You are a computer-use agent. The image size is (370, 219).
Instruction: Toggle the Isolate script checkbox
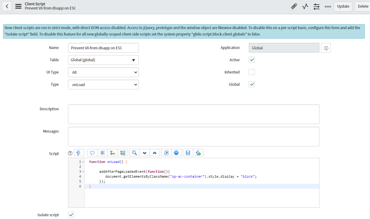tap(71, 215)
